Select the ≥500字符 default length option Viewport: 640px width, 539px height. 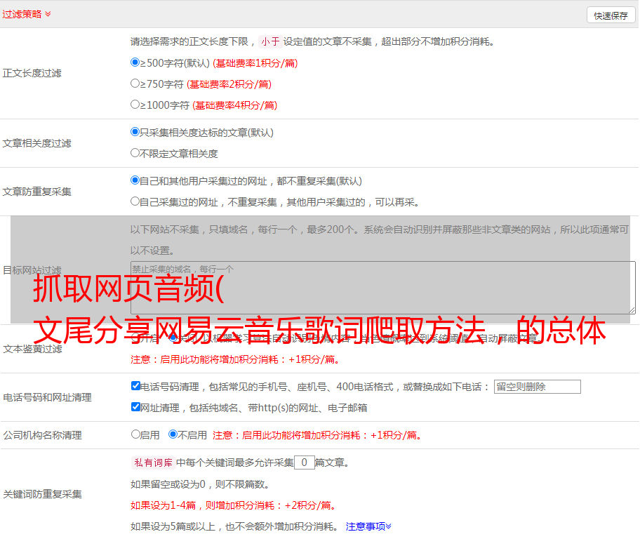pos(135,62)
